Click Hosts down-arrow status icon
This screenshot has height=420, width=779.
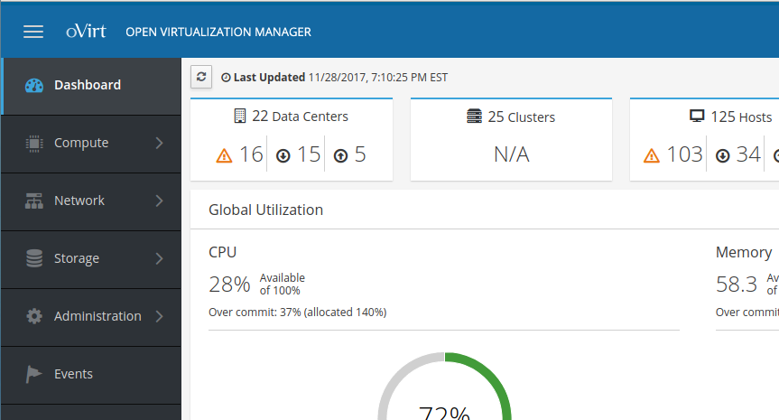point(722,155)
